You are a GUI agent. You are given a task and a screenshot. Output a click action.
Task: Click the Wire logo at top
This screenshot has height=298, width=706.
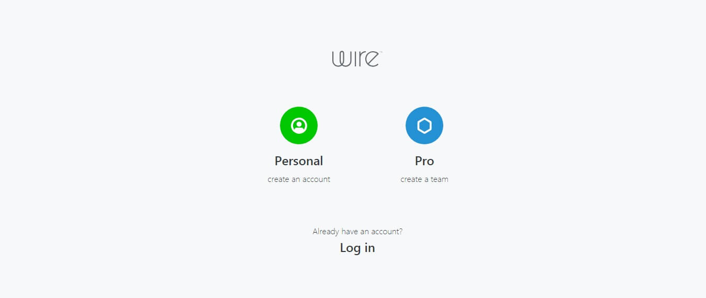click(x=357, y=59)
